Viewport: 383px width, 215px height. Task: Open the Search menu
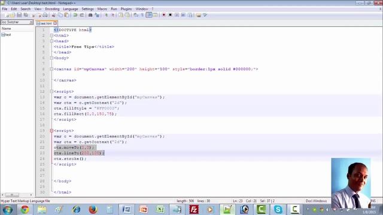25,9
